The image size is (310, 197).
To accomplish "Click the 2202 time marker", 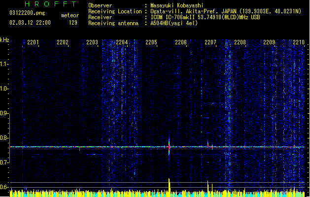I will tap(63, 42).
